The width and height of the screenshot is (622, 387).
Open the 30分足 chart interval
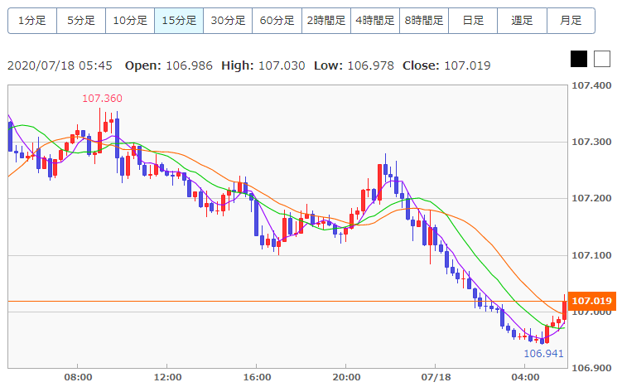[x=228, y=21]
